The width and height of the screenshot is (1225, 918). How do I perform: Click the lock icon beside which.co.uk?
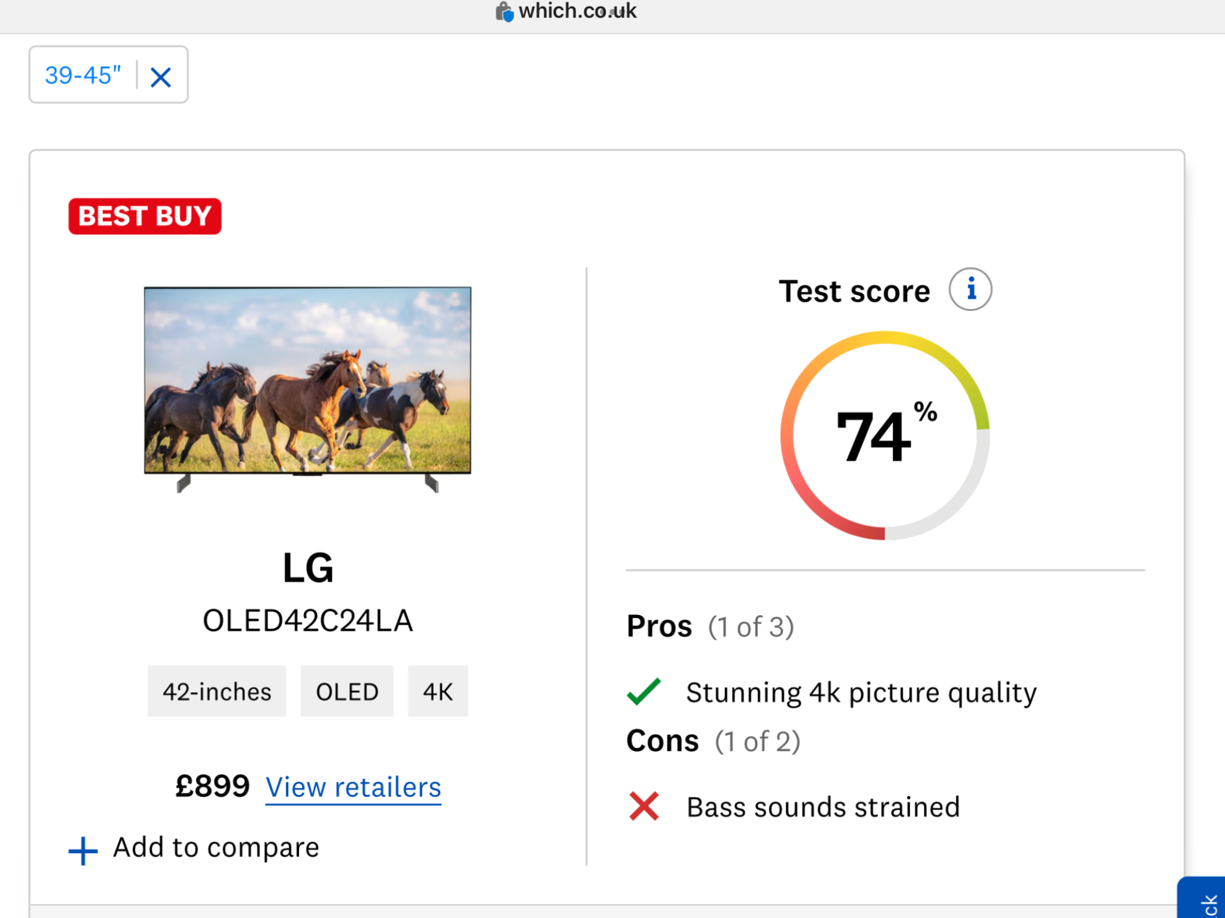pos(504,11)
